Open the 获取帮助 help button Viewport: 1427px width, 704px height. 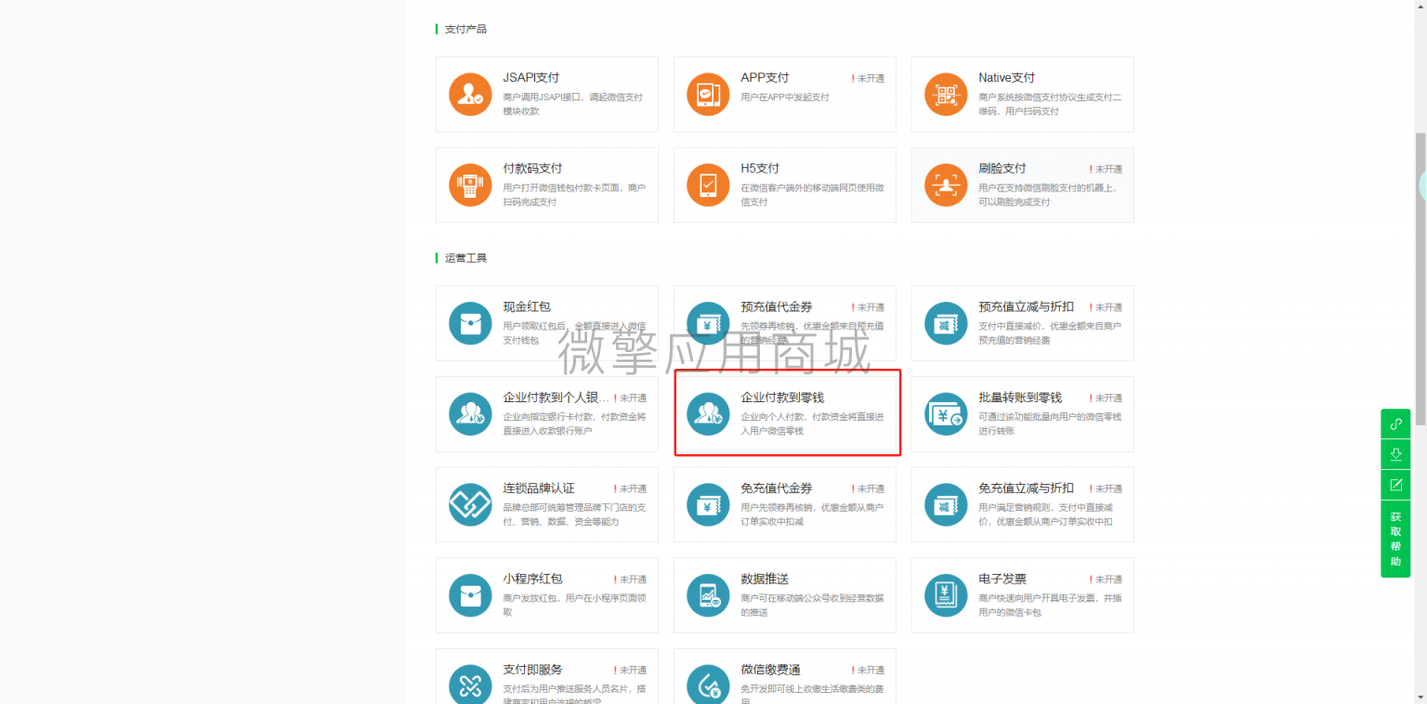pos(1395,539)
